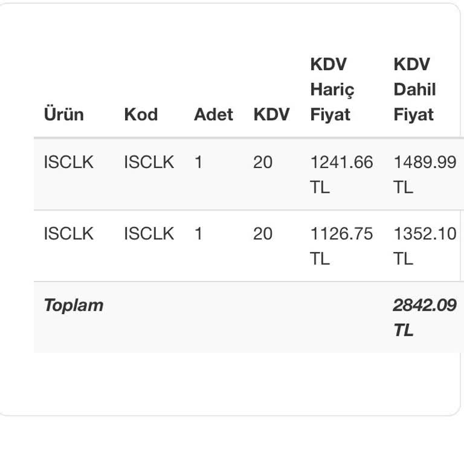Click the first row's KDV value 20
This screenshot has height=464, width=464.
263,163
